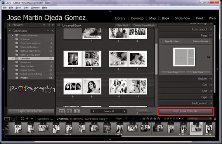Hide the left panel group arrow
This screenshot has height=144, width=222.
click(x=3, y=69)
